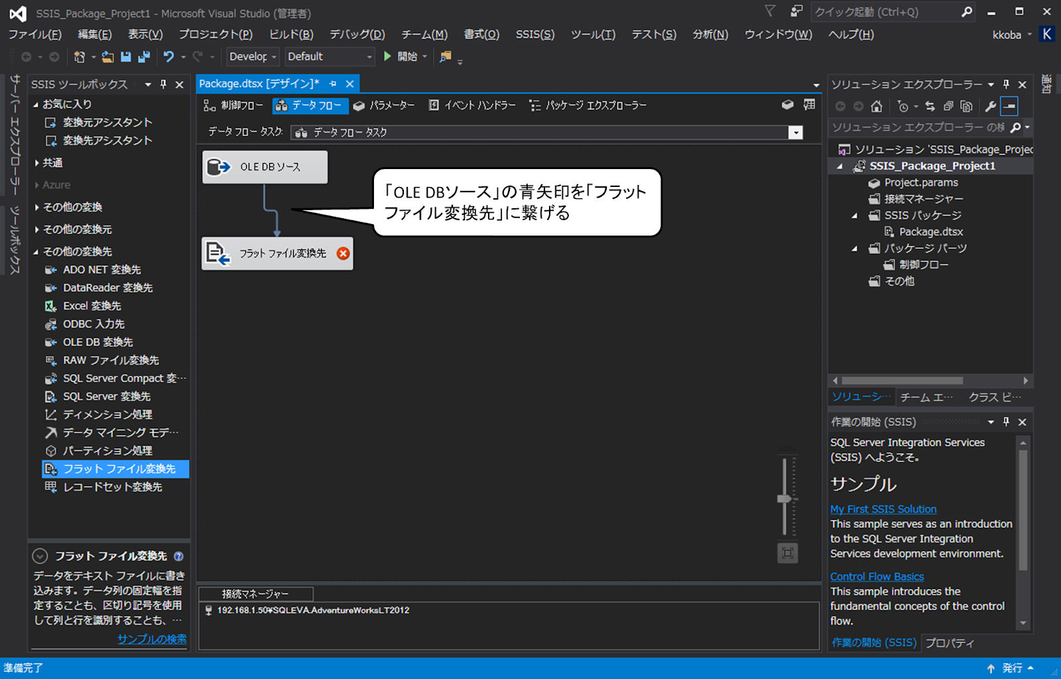This screenshot has width=1061, height=679.
Task: Switch to the イベント ハンドラー tab
Action: pyautogui.click(x=472, y=105)
